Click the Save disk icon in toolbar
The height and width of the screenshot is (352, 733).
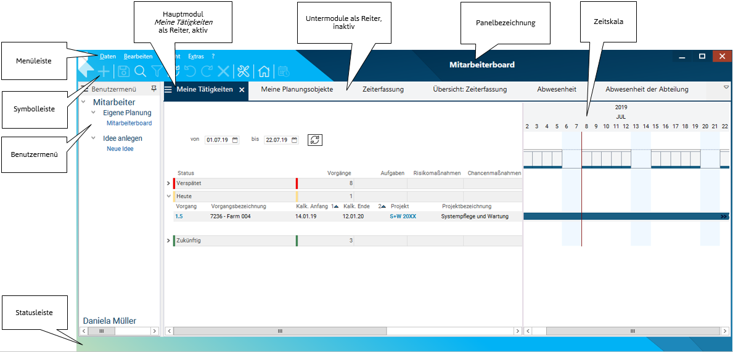click(x=123, y=71)
